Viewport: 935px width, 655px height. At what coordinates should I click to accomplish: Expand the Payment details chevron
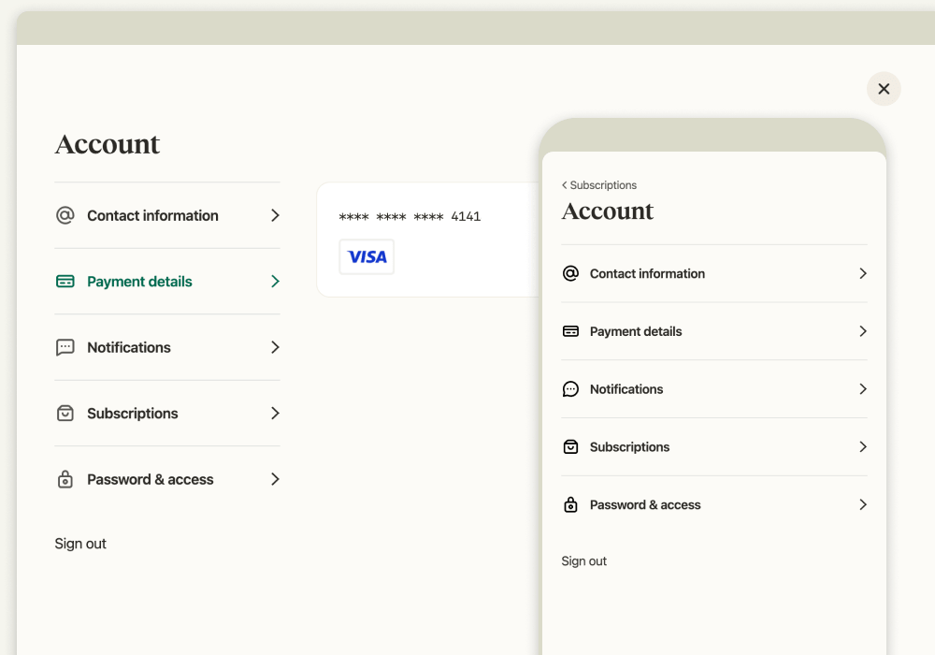click(x=274, y=281)
